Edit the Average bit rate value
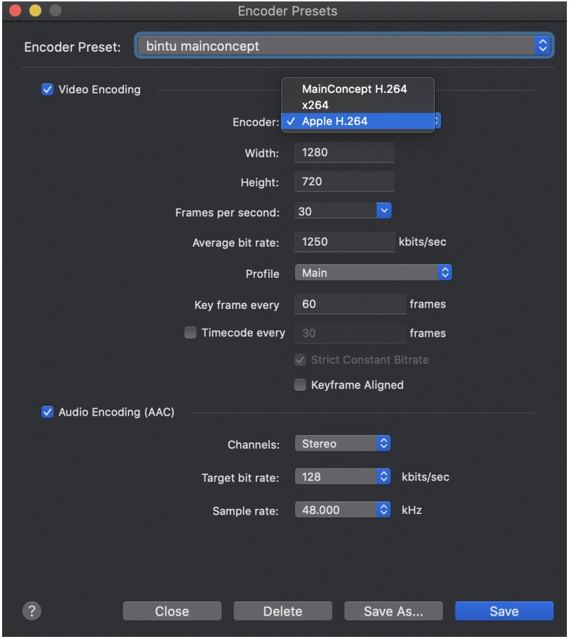Screen dimensions: 569x639 (x=344, y=241)
